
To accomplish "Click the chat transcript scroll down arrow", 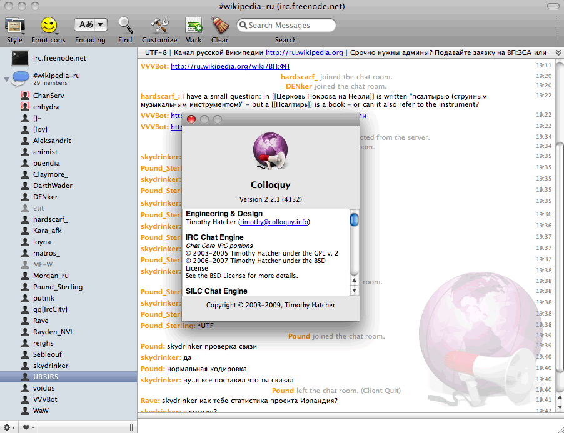I will 560,406.
